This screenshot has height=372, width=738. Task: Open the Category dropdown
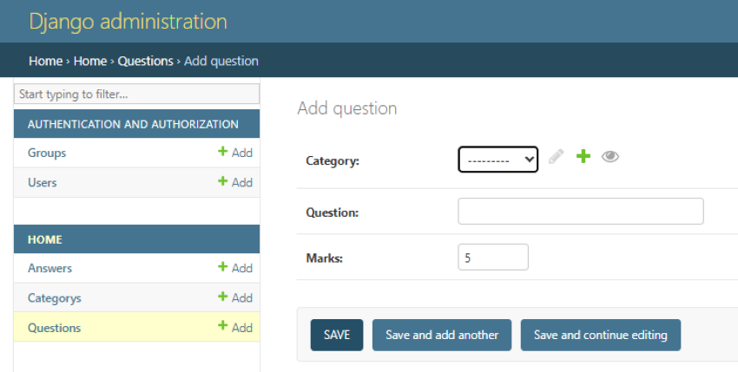498,160
